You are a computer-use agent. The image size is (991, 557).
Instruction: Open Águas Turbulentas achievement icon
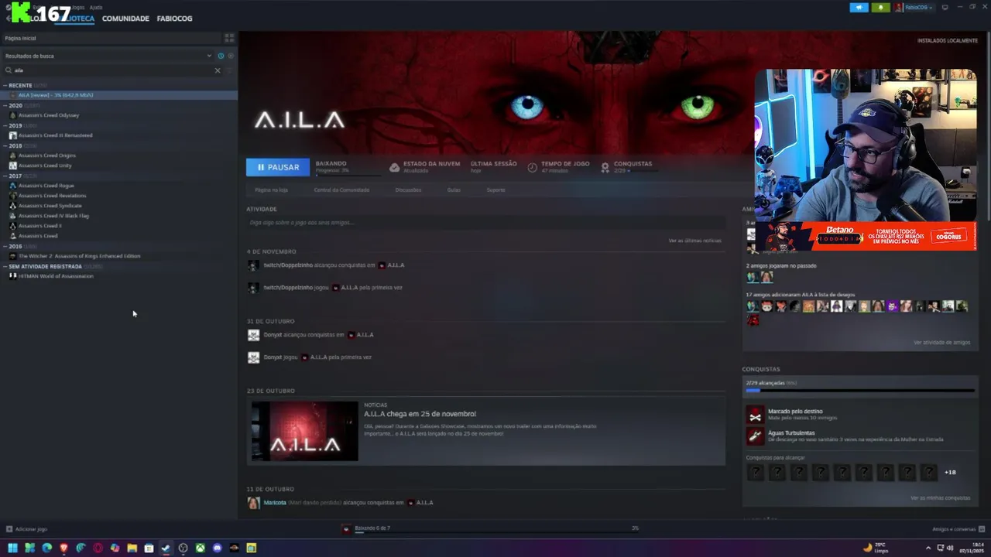point(755,436)
